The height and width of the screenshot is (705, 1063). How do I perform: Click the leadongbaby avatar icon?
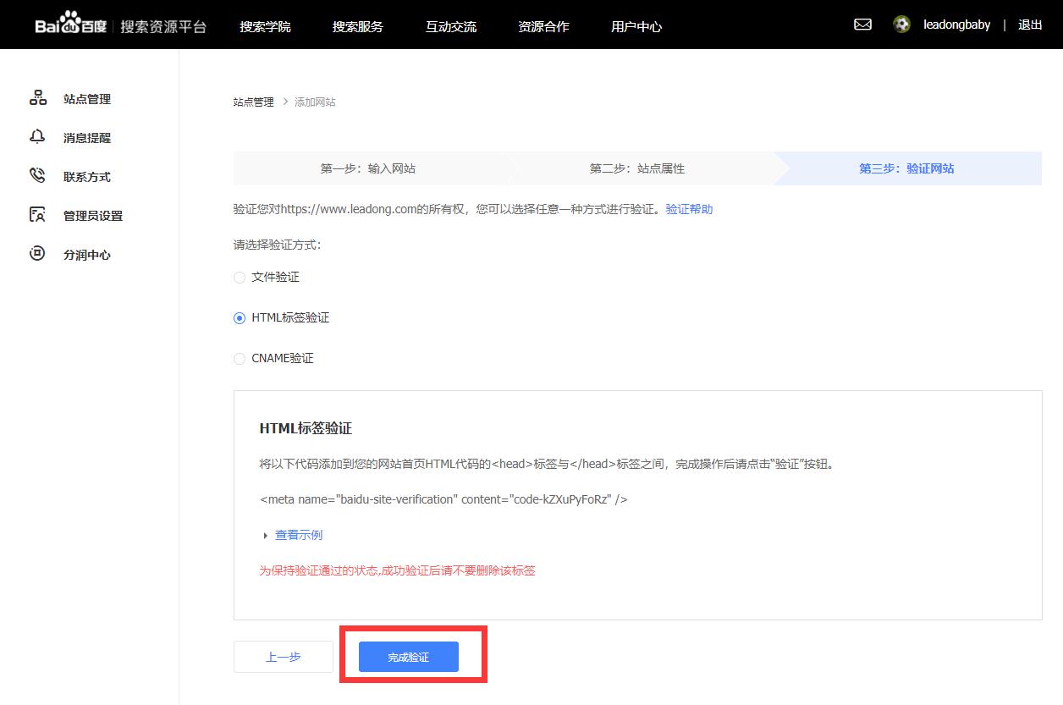[901, 25]
